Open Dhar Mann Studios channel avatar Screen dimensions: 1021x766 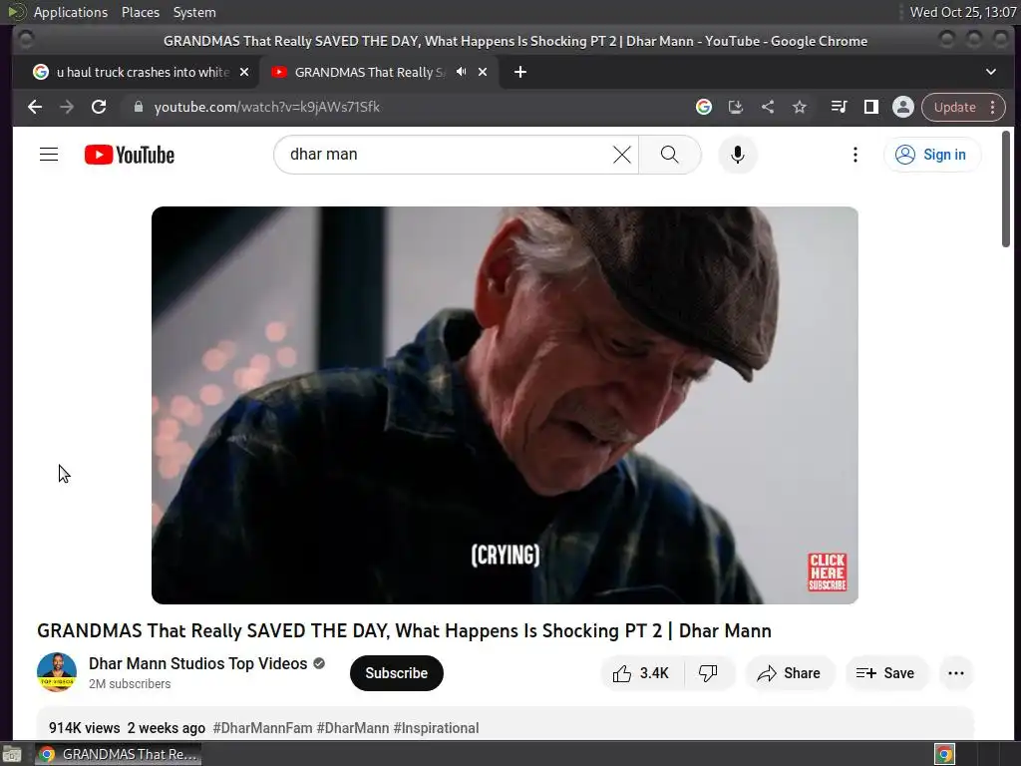(57, 671)
